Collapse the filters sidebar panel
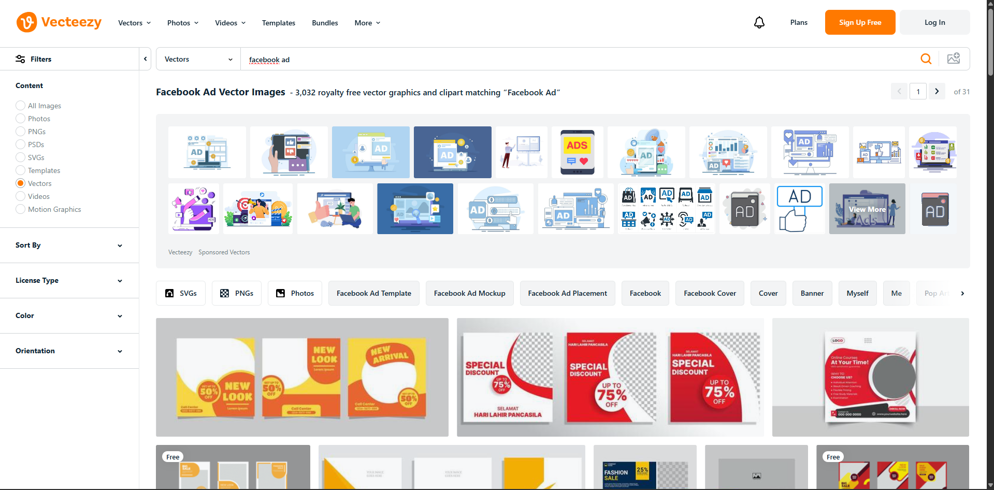 145,59
